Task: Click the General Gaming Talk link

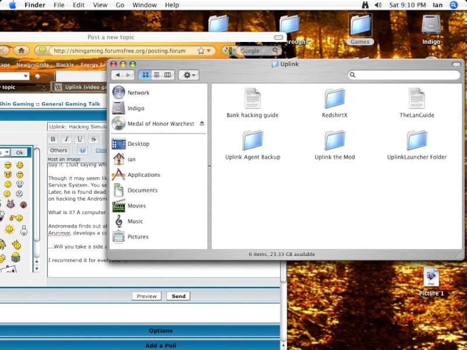Action: tap(71, 104)
